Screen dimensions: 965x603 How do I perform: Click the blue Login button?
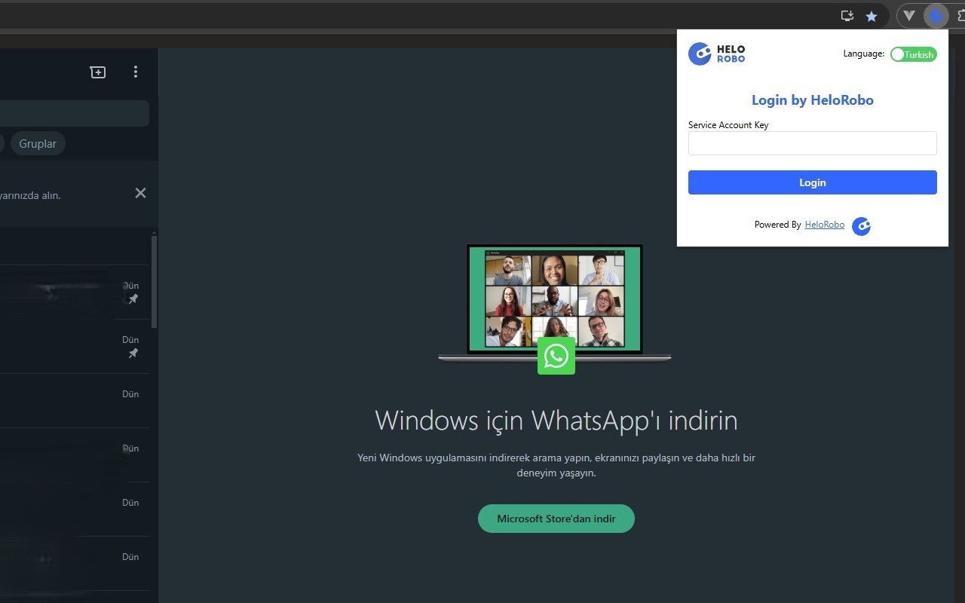[813, 182]
